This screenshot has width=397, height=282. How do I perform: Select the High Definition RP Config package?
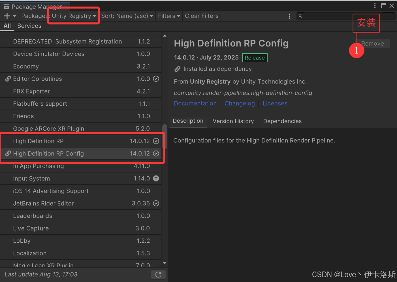coord(81,153)
